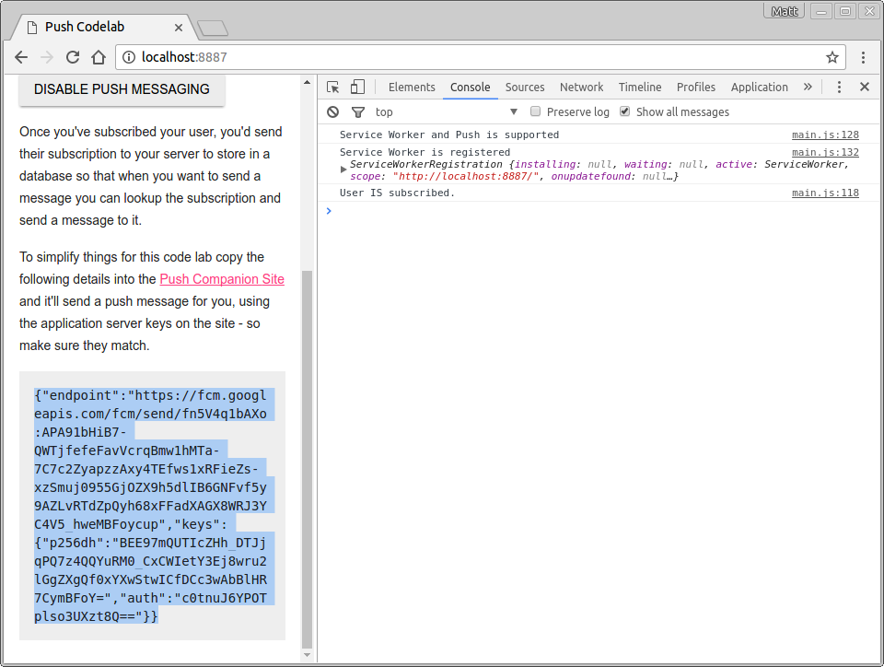Reload the page
The height and width of the screenshot is (667, 884).
click(x=73, y=57)
